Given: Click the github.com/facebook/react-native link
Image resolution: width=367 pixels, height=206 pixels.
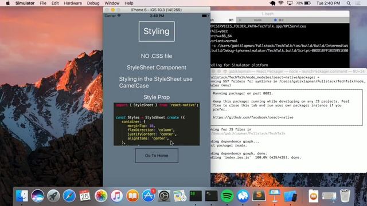Looking at the screenshot, I should (253, 117).
